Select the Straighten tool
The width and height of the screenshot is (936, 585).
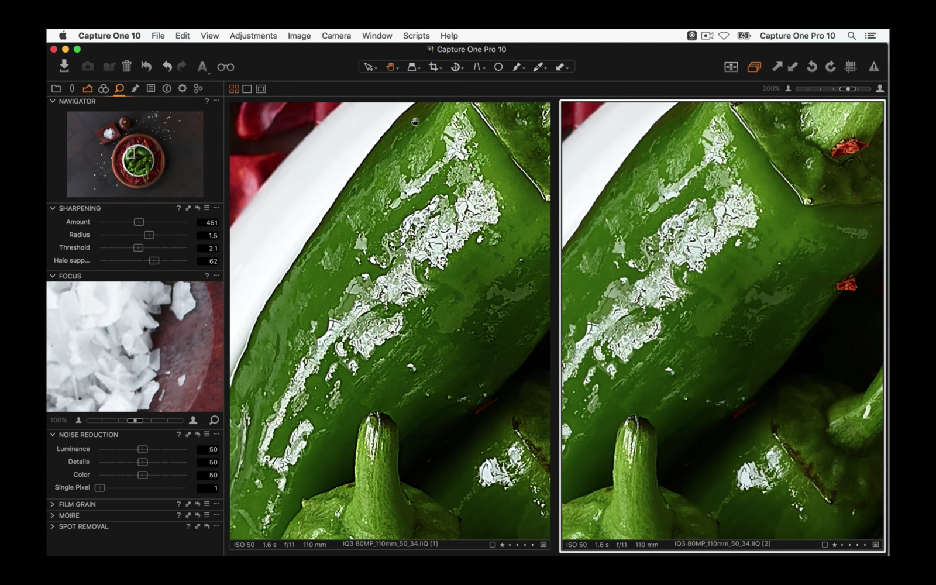pos(478,67)
